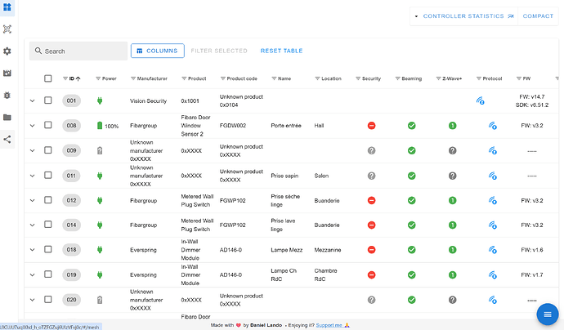Select checkbox for node 009
This screenshot has width=564, height=330.
[x=48, y=150]
